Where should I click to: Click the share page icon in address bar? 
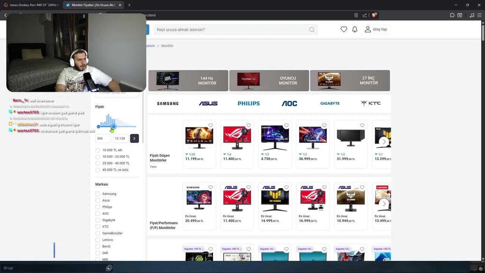[x=365, y=15]
